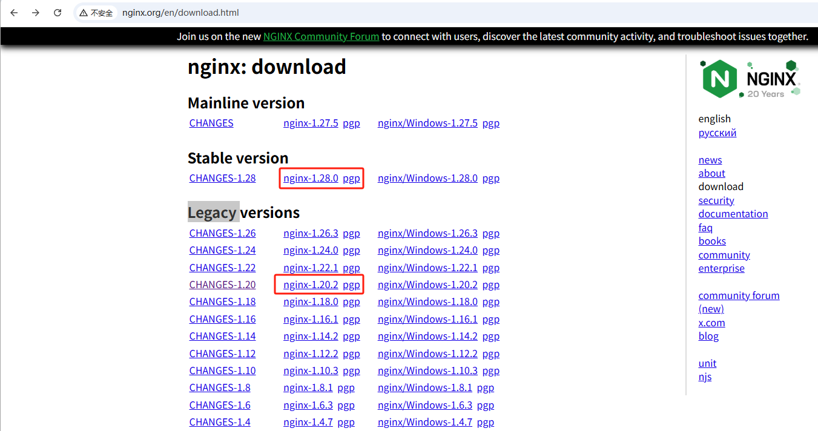Open the x.com sidebar link

tap(711, 323)
